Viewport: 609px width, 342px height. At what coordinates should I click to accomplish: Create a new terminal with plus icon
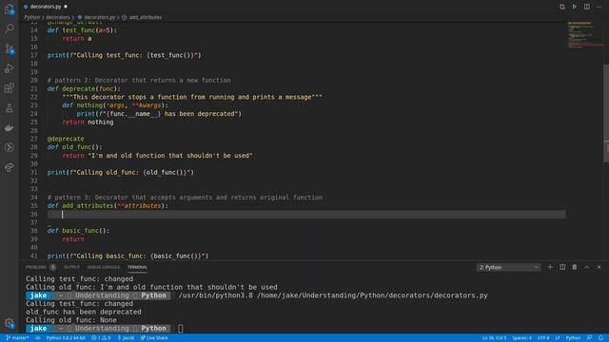(x=550, y=267)
